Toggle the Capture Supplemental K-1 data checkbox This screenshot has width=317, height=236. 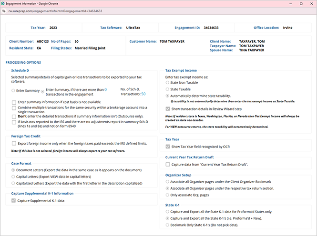tap(13, 200)
